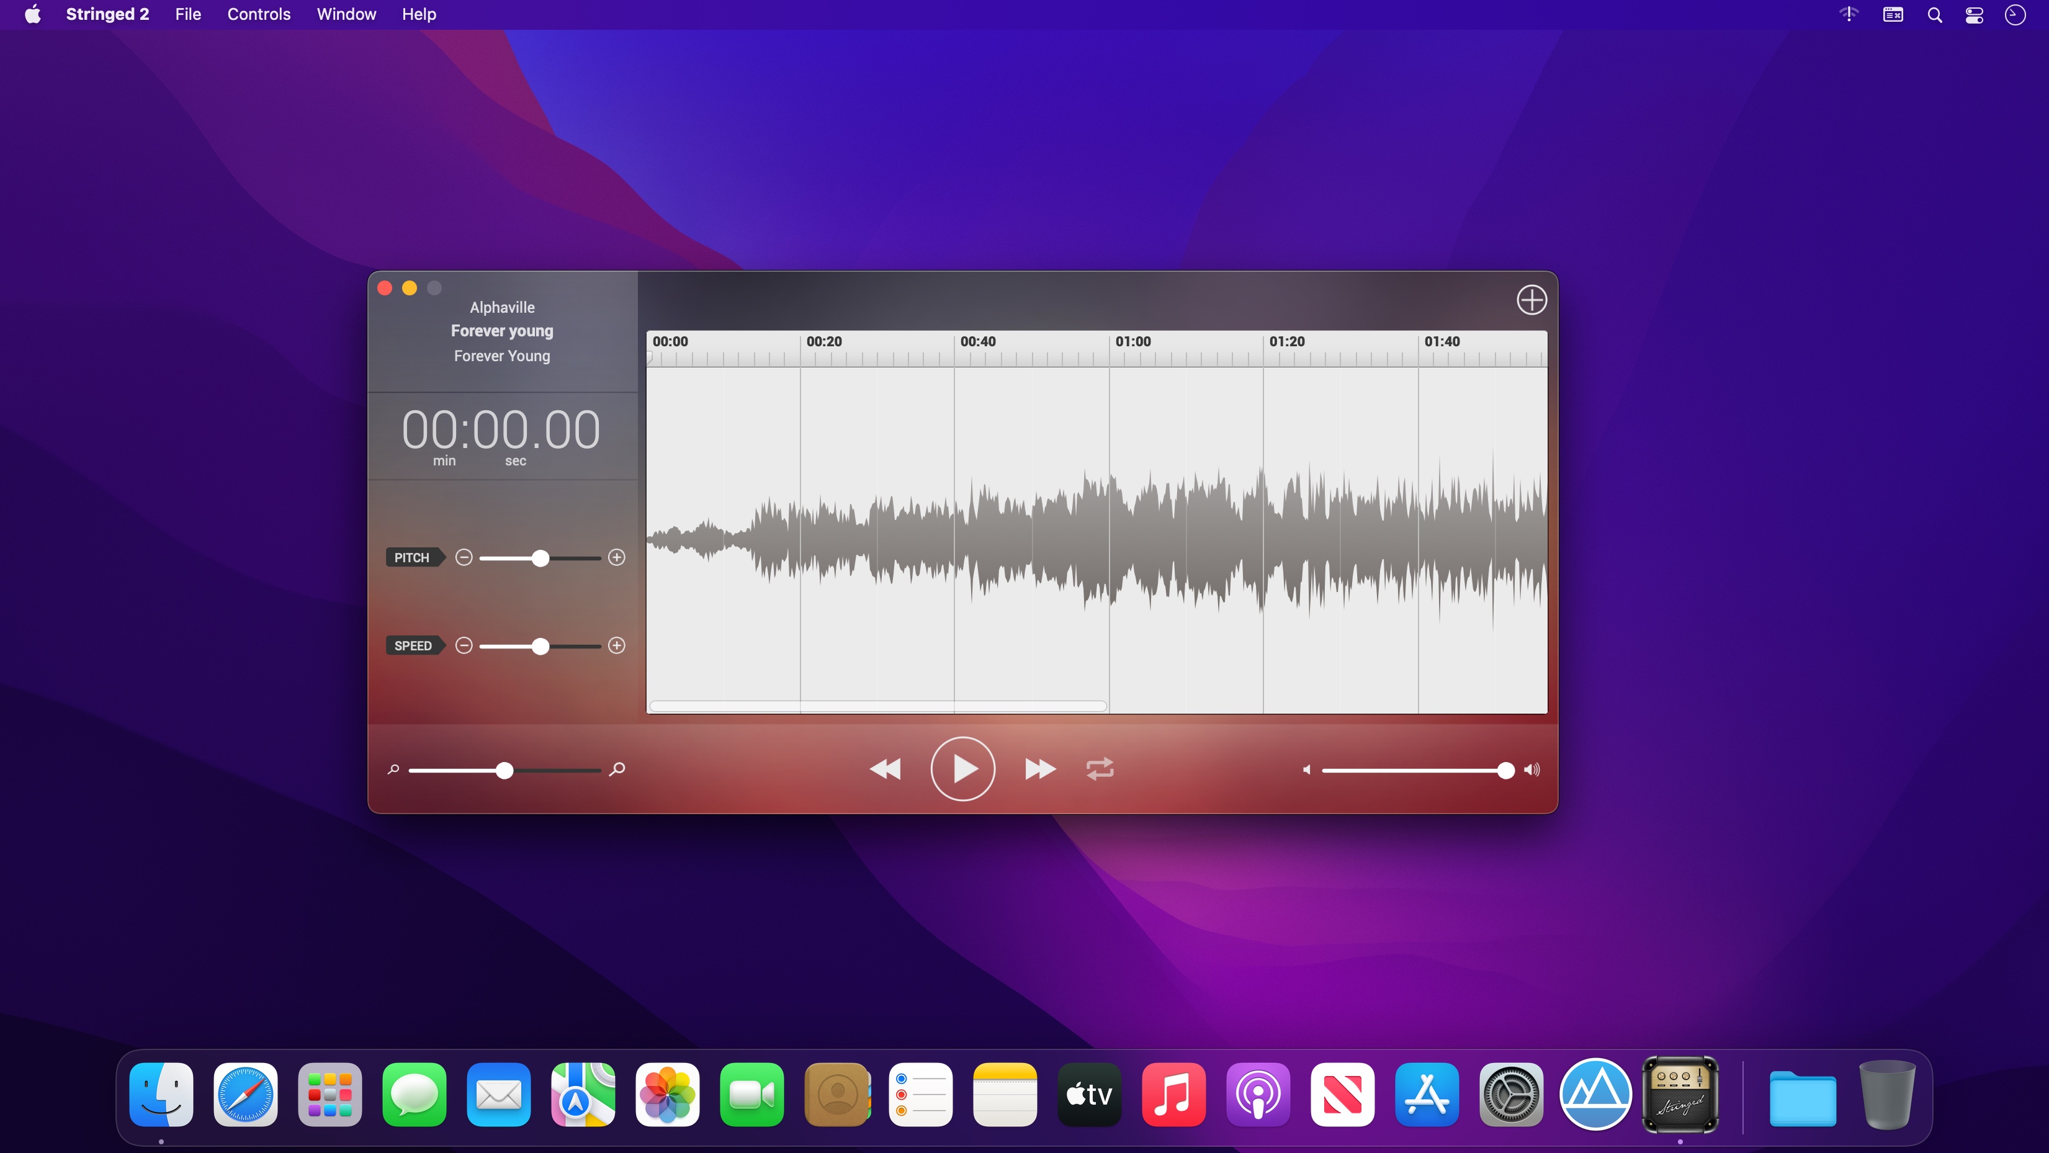Click the volume slider handle
This screenshot has width=2049, height=1153.
(1506, 770)
